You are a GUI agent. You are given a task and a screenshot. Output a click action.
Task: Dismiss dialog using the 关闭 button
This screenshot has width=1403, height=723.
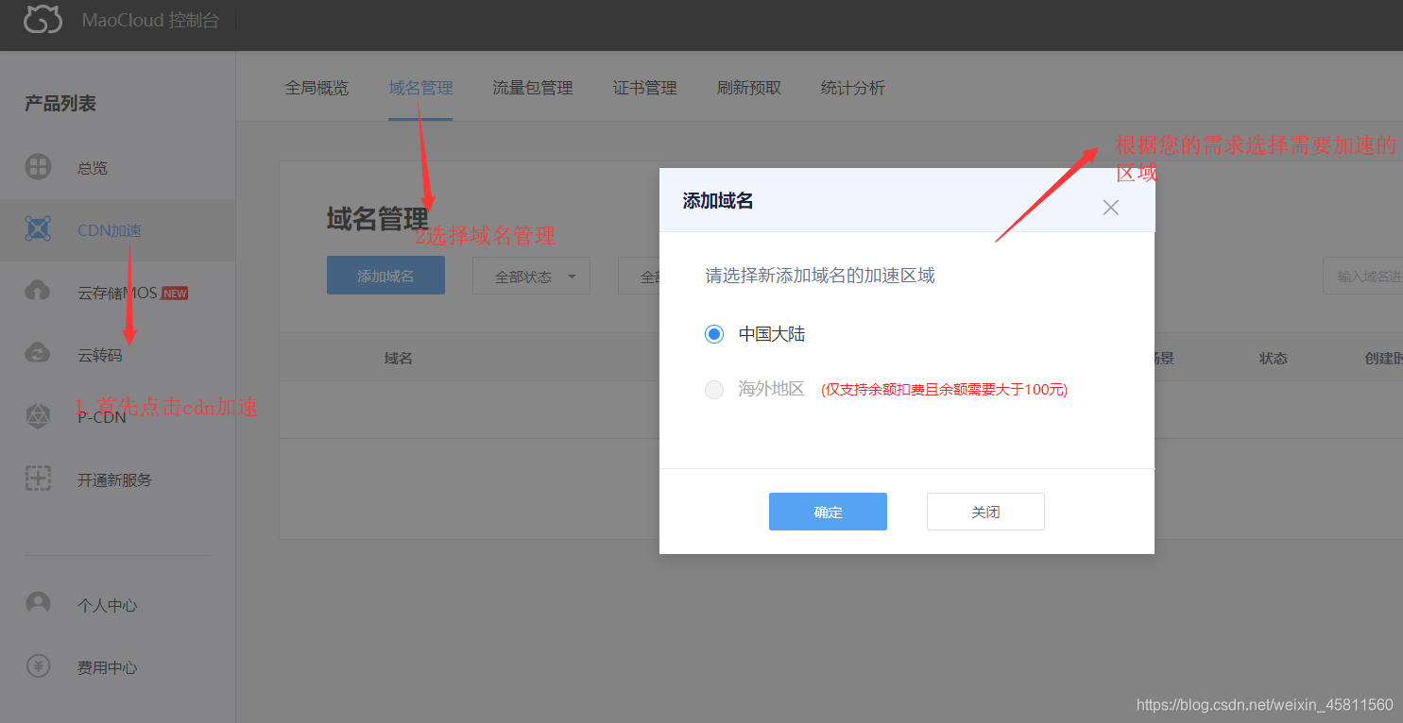coord(985,512)
